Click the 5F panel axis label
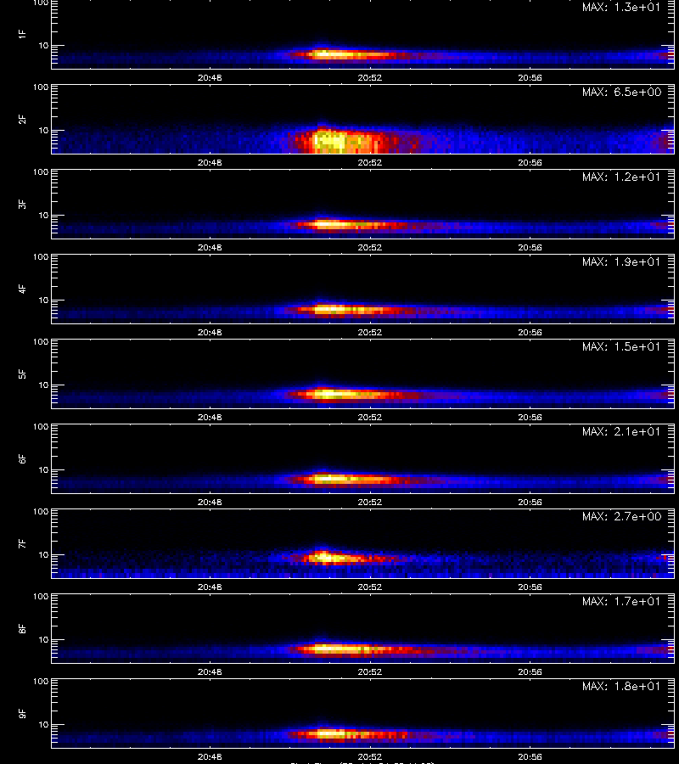679x764 pixels. 22,374
